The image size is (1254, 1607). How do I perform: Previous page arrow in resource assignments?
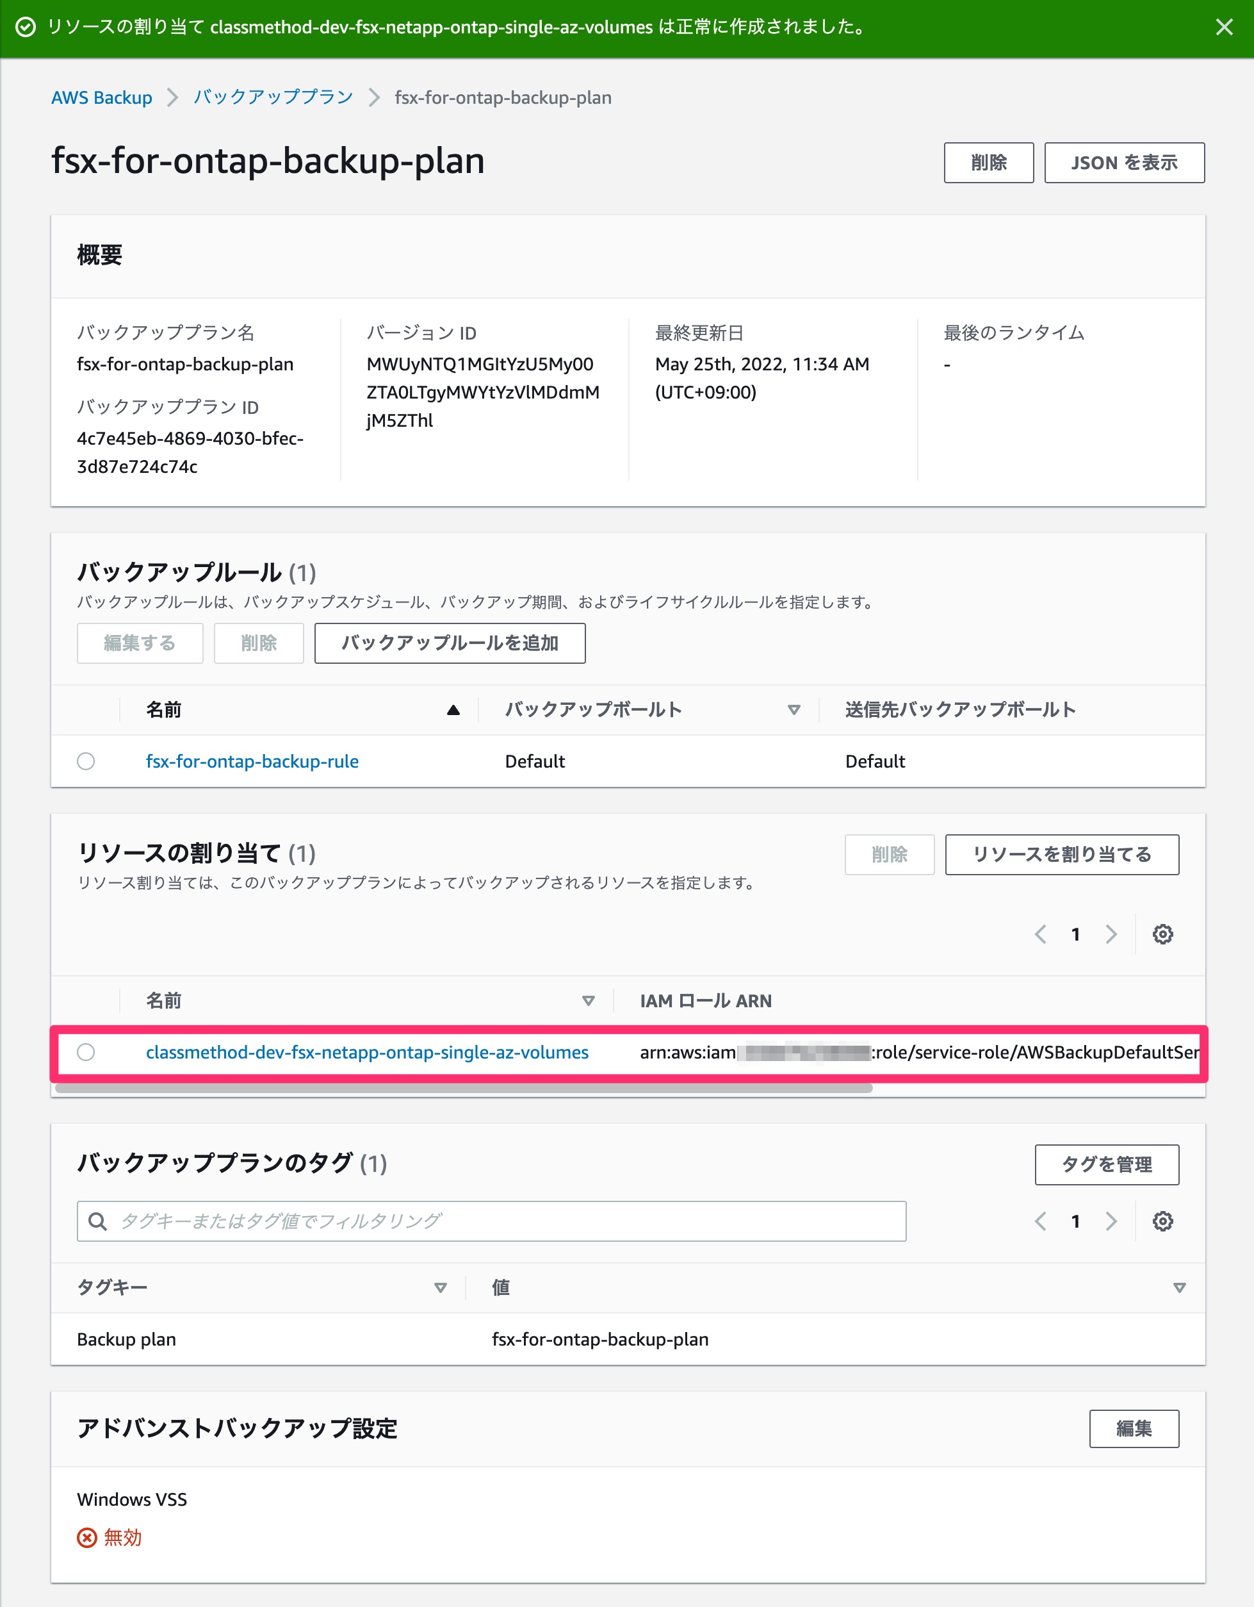pyautogui.click(x=1040, y=934)
